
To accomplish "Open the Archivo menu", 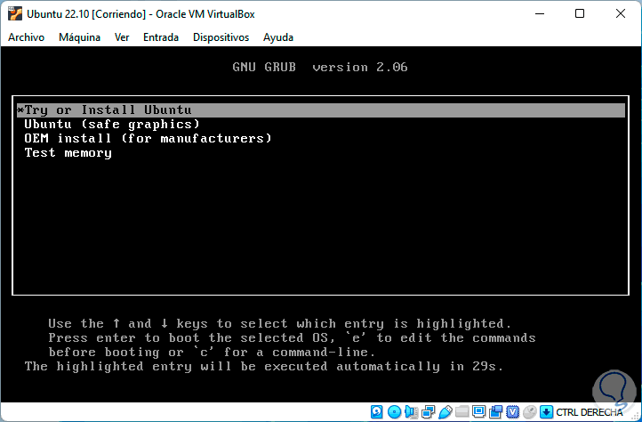I will click(x=26, y=37).
